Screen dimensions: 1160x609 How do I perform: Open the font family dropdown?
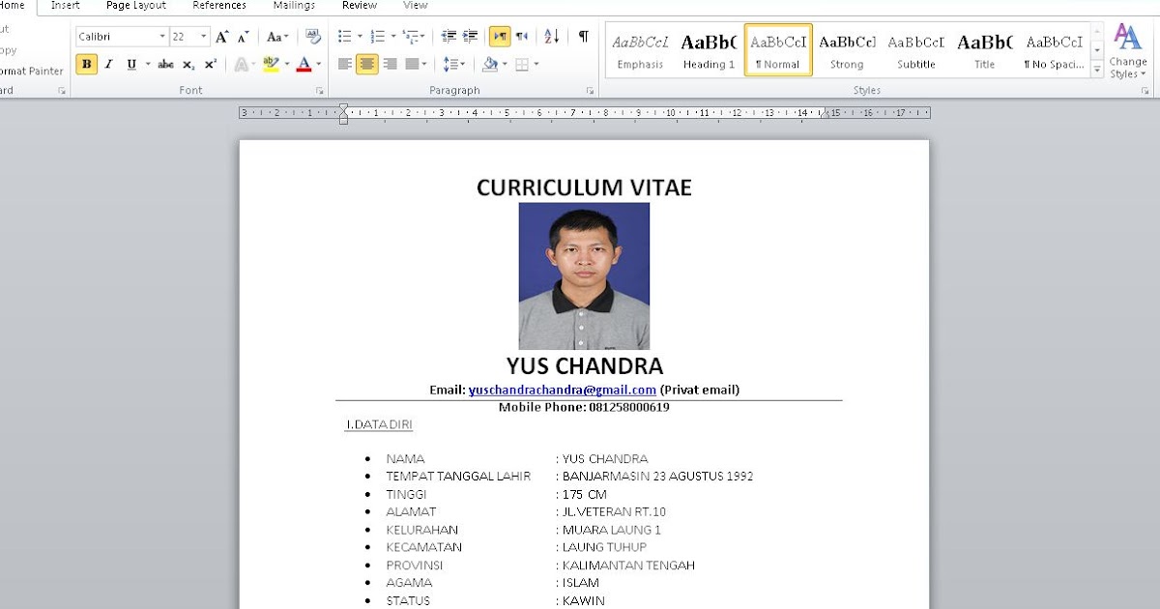pos(162,36)
